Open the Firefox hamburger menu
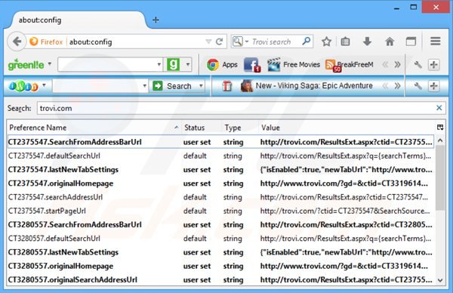This screenshot has height=293, width=453. click(436, 42)
